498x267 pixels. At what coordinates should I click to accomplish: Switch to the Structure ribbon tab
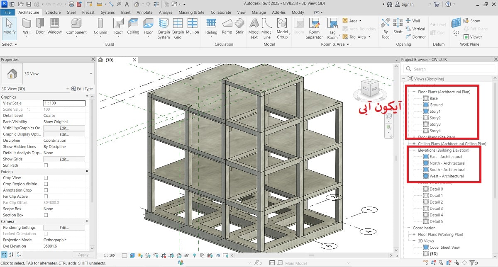[x=53, y=12]
